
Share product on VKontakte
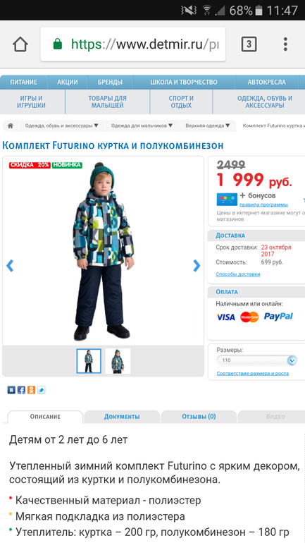[x=11, y=390]
